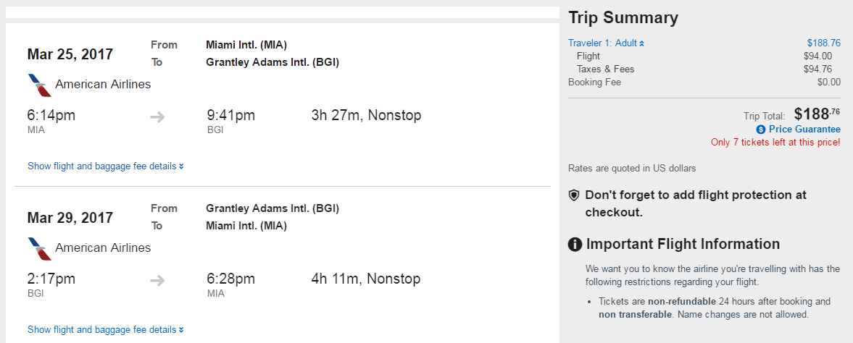The width and height of the screenshot is (853, 343).
Task: Click the Traveler 1 price $188.76 link
Action: click(823, 43)
